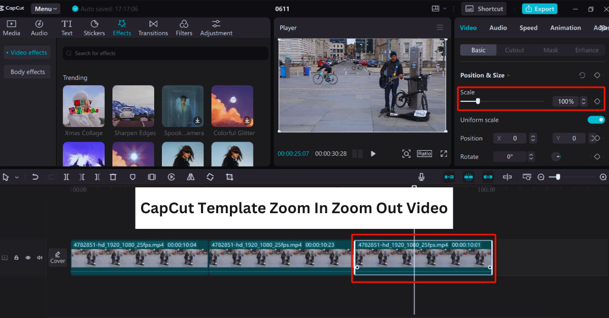Toggle linkage in timeline toolbar

coord(488,177)
